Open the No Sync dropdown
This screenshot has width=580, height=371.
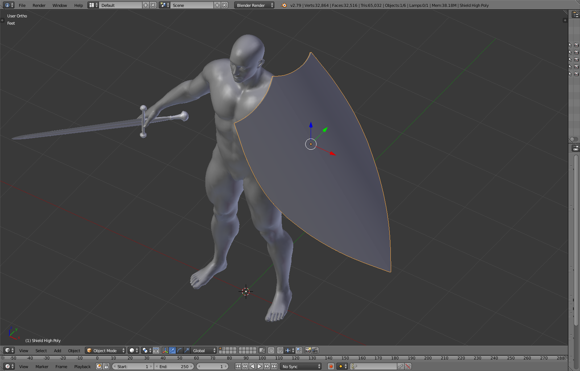tap(301, 366)
